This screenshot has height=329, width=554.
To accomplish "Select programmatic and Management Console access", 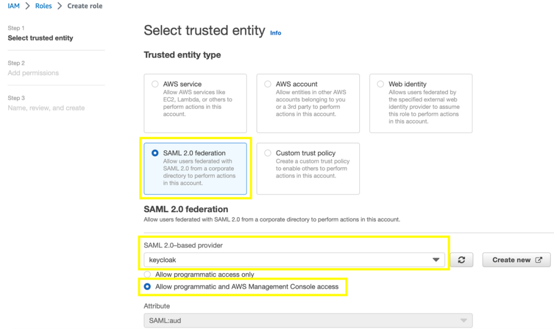I will tap(148, 286).
